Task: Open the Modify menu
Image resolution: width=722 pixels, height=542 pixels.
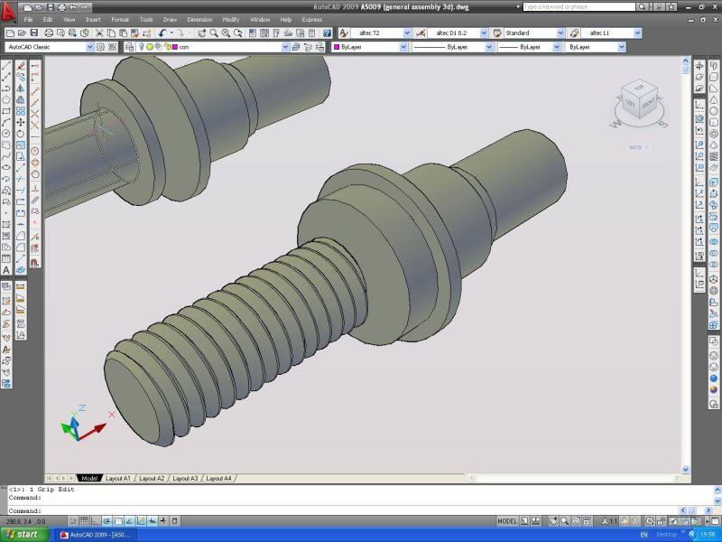Action: pos(233,19)
